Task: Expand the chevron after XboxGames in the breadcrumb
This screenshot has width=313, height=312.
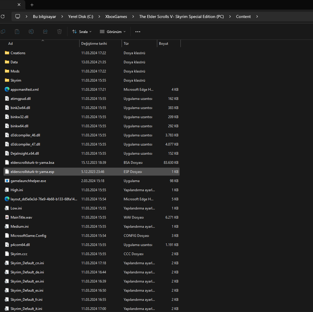Action: [x=133, y=16]
